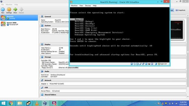Open the File menu in VirtualBox Manager
This screenshot has width=189, height=106.
[2, 5]
